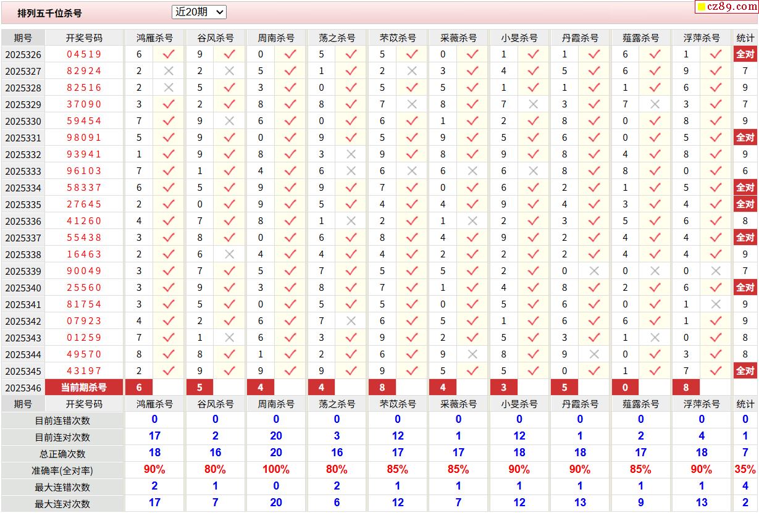
Task: Click the winning number 98091
Action: tap(84, 138)
